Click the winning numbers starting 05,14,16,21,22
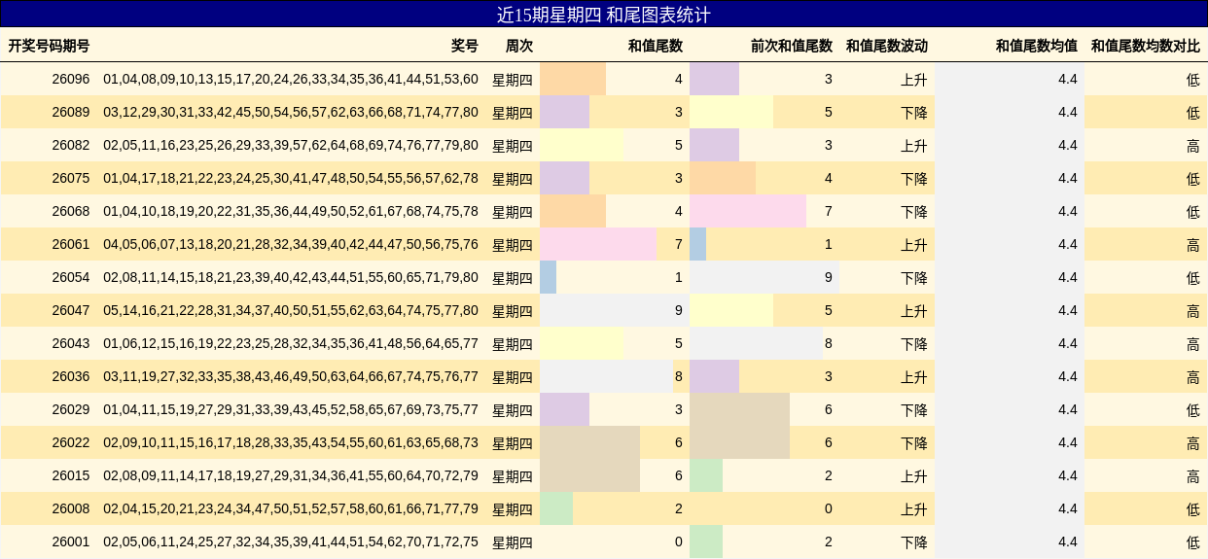This screenshot has width=1208, height=559. point(291,310)
